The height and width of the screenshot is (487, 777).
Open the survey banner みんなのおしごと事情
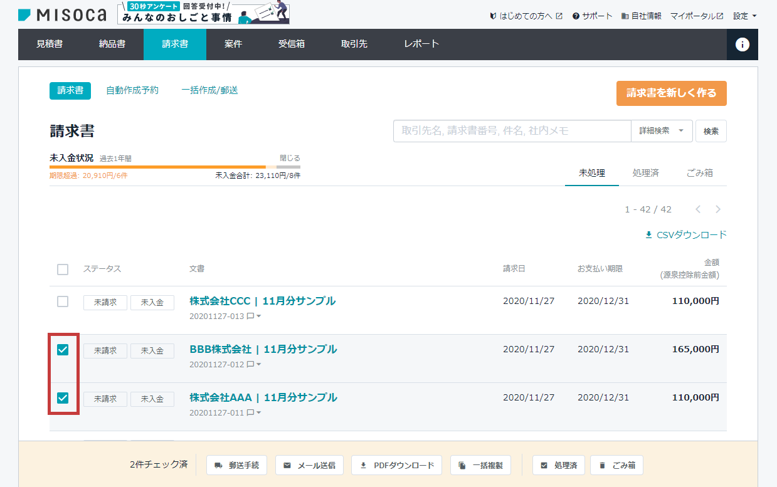coord(203,13)
